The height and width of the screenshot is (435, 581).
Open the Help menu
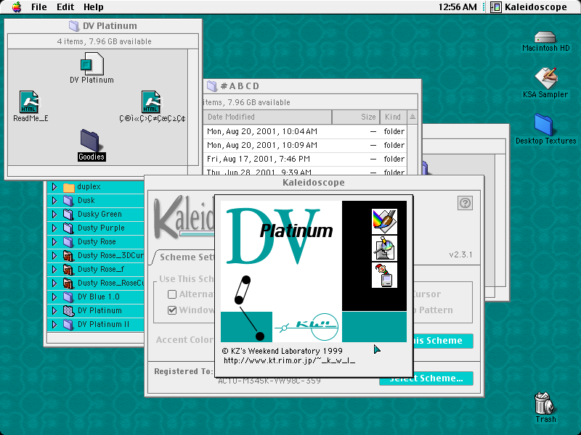pos(94,7)
